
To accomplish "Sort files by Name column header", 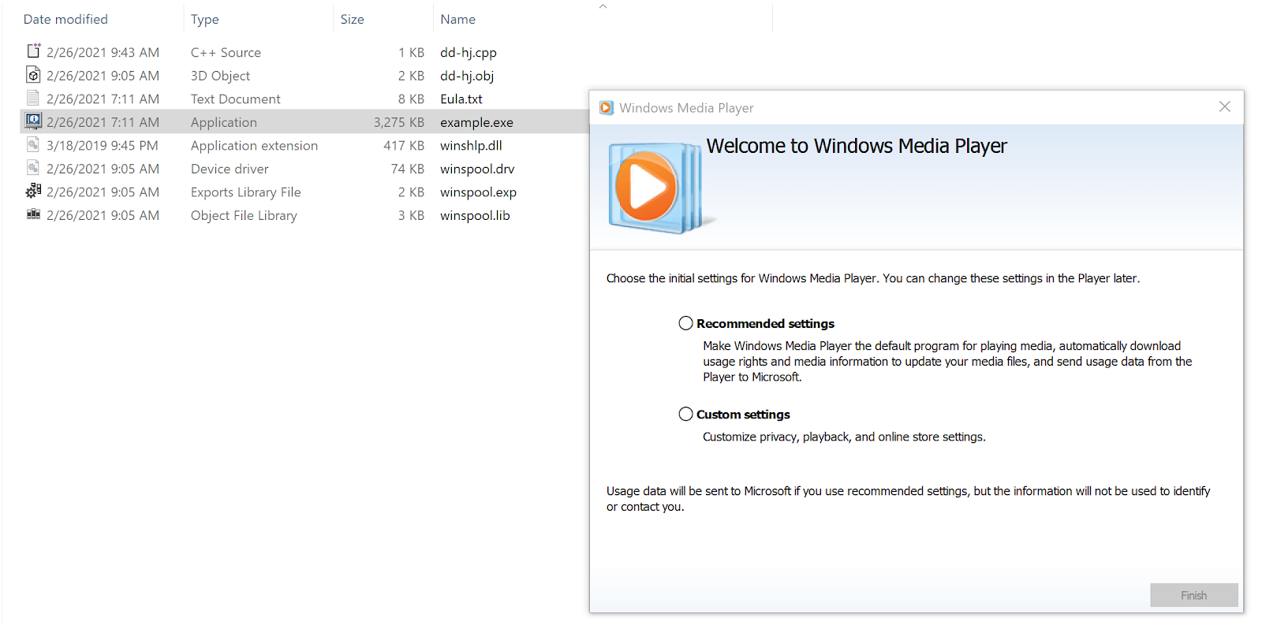I will [458, 19].
